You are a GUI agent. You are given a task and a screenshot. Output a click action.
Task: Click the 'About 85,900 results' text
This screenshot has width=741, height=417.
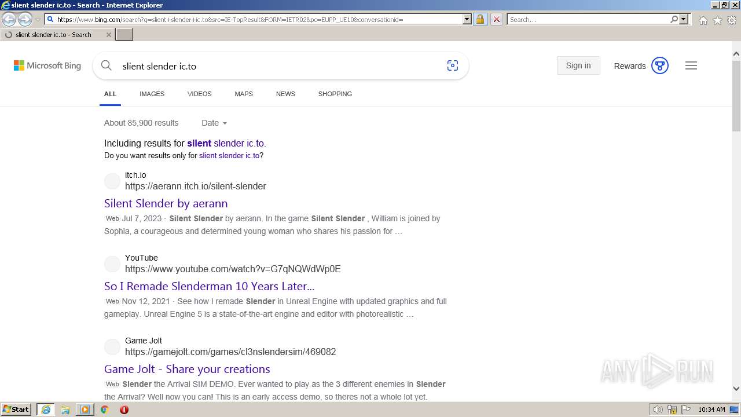(141, 123)
